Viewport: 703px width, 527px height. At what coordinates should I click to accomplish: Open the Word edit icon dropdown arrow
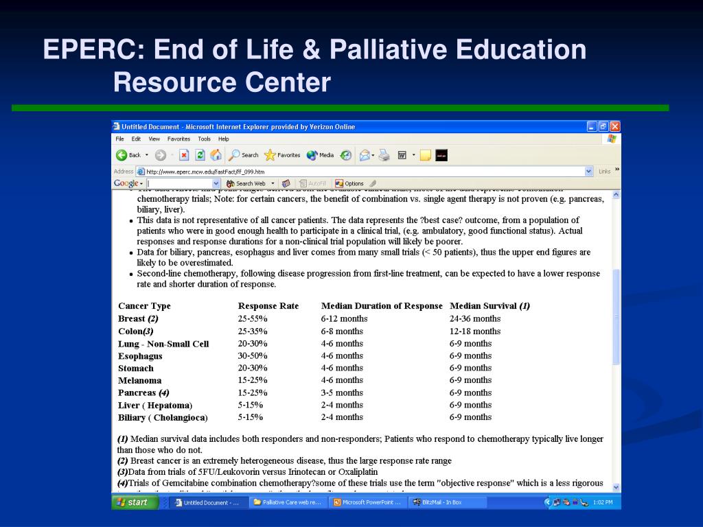coord(413,155)
